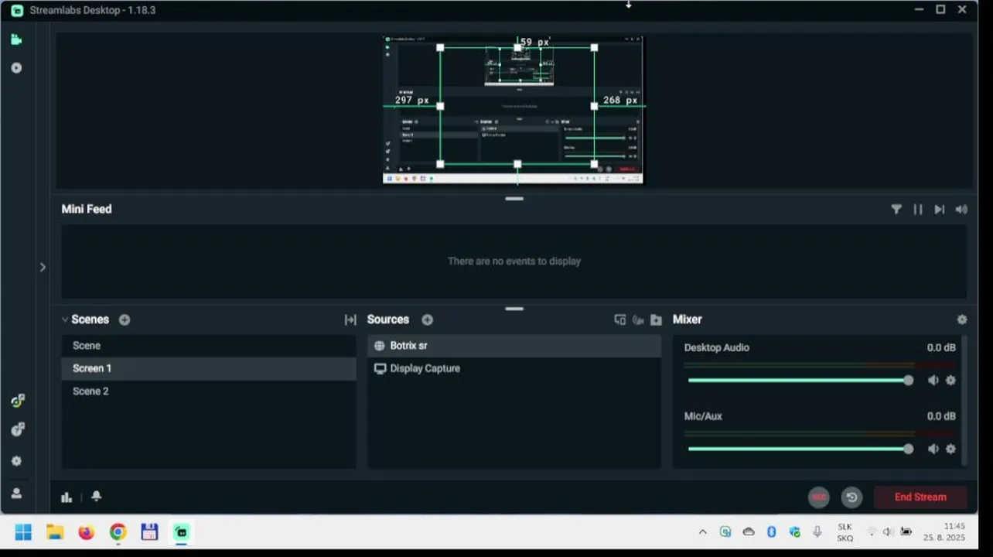Open the upper music-note sidebar icon
This screenshot has height=557, width=993.
[x=17, y=401]
